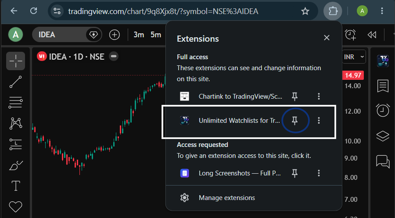Open the watchlist panel icon in right sidebar

click(383, 86)
